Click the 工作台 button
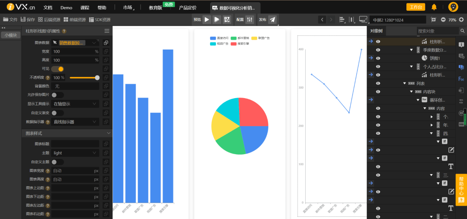 (416, 7)
